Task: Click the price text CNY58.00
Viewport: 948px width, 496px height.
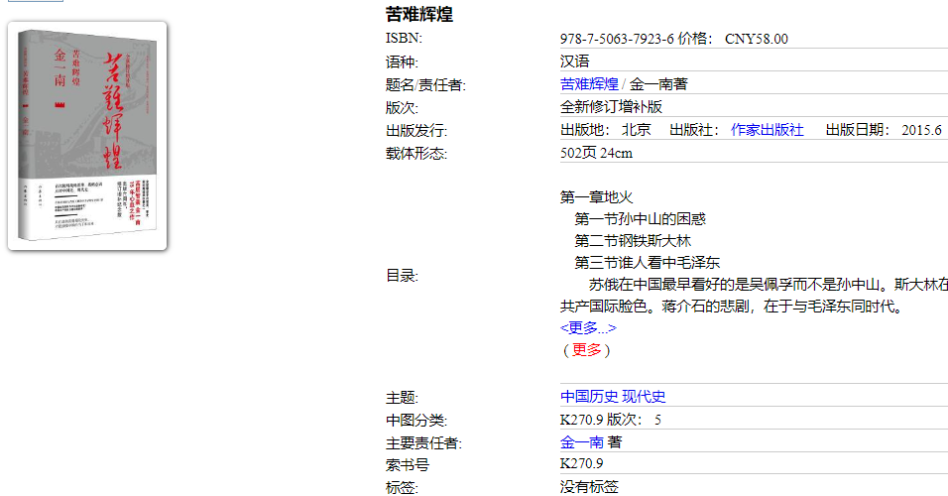Action: coord(757,39)
